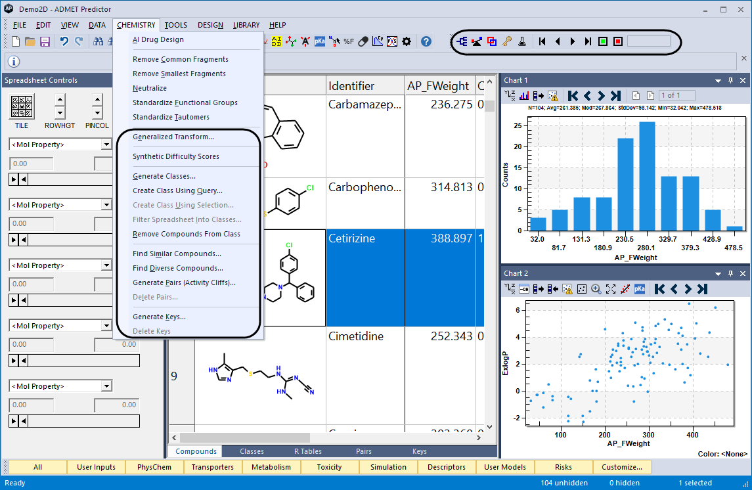Undo the last action
752x490 pixels.
(64, 42)
